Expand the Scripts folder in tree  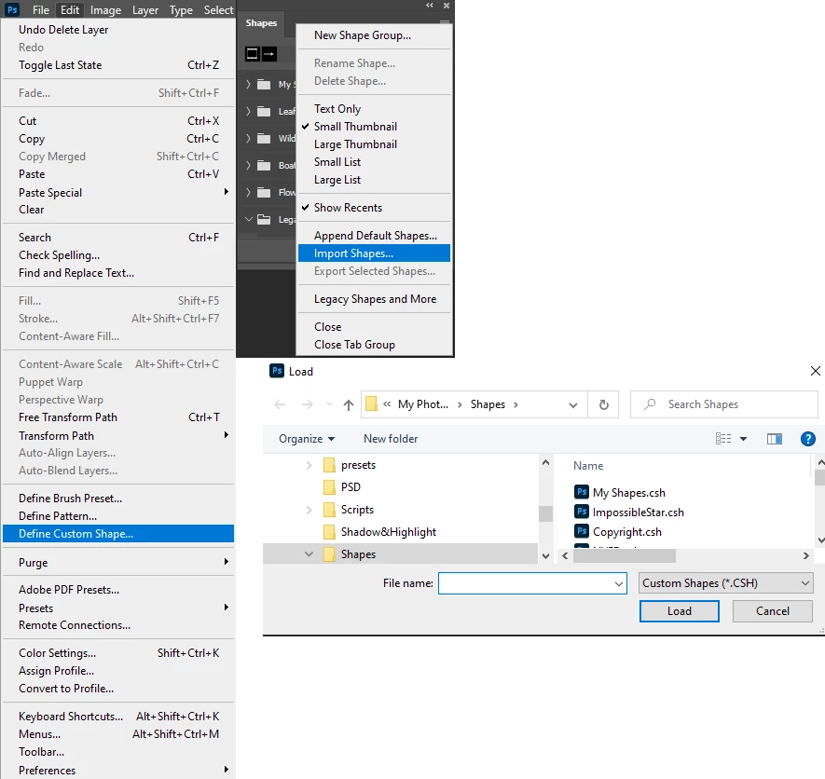pyautogui.click(x=309, y=510)
